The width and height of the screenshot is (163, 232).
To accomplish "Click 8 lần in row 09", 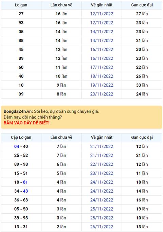I will coord(61,94).
